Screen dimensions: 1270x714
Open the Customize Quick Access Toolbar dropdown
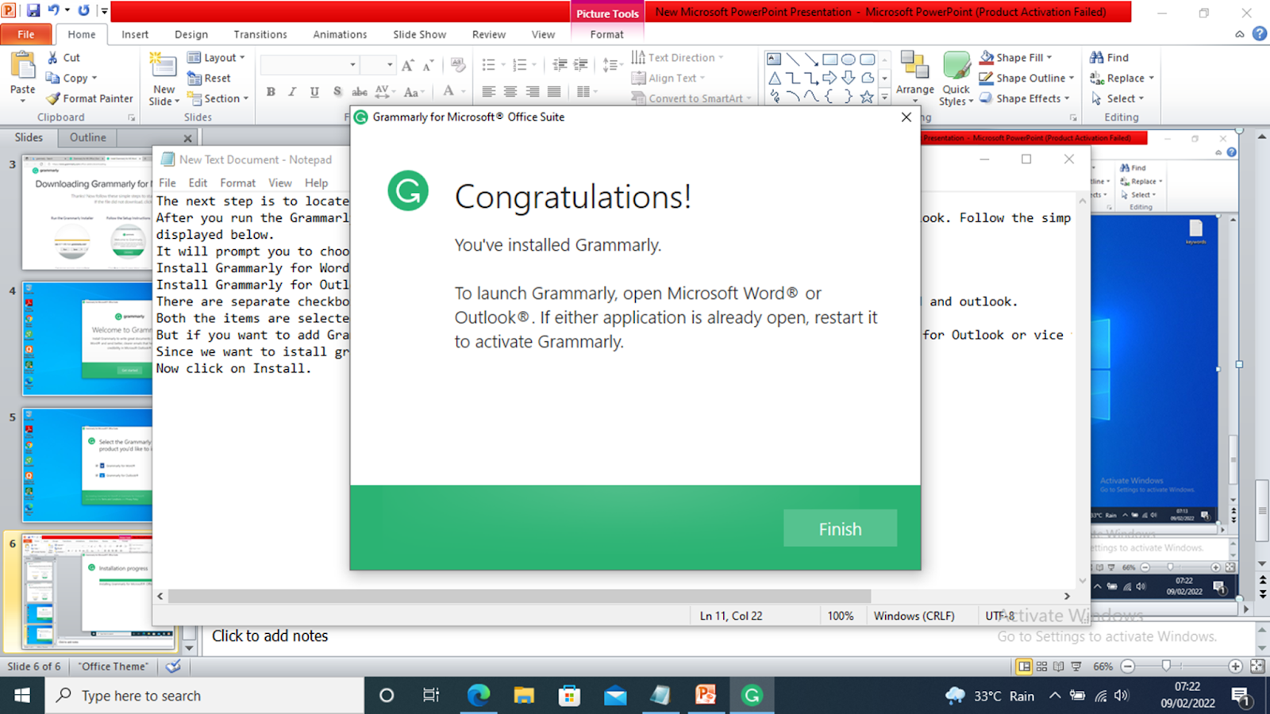(x=104, y=11)
